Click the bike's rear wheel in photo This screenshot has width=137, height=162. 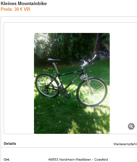[x=47, y=85]
